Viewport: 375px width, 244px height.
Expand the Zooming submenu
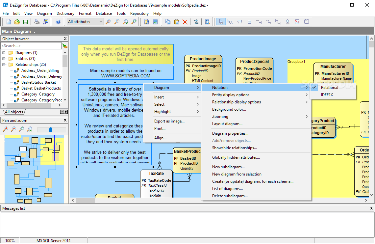coord(256,117)
